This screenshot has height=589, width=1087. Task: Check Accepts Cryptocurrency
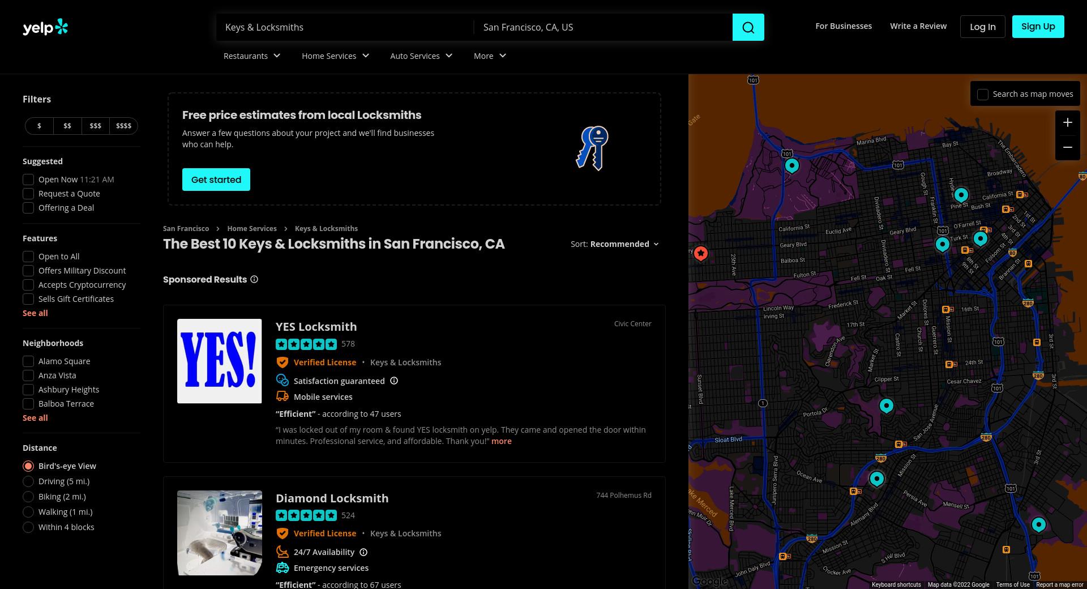[x=28, y=285]
